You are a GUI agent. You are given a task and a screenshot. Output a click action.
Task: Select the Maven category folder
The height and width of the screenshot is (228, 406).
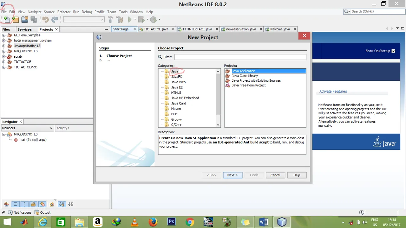click(176, 109)
